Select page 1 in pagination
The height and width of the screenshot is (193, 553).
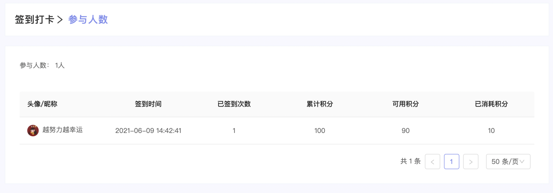451,162
